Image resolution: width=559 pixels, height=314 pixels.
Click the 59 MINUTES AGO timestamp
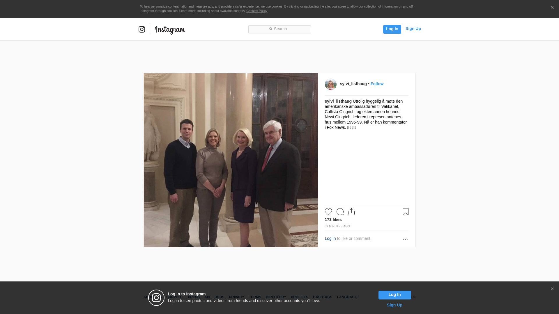pyautogui.click(x=337, y=226)
